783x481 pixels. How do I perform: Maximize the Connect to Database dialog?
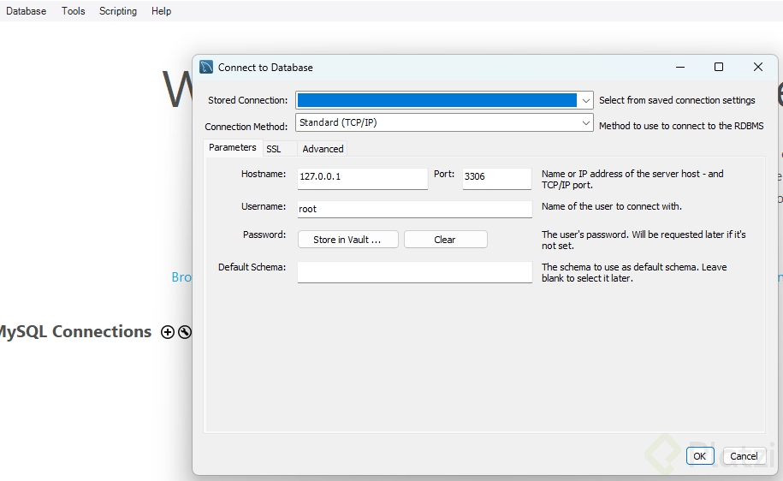click(719, 67)
